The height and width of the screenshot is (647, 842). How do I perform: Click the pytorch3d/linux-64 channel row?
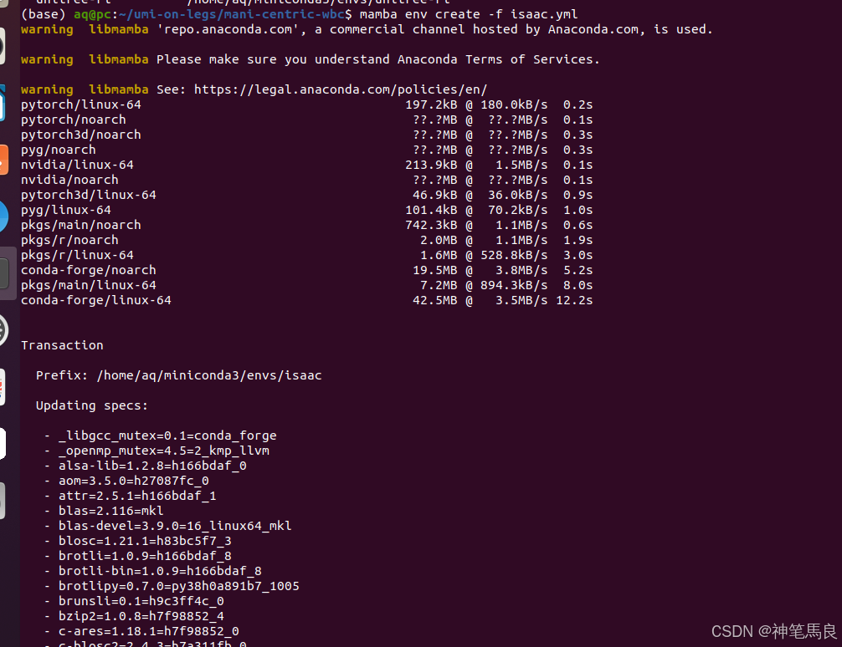click(306, 194)
